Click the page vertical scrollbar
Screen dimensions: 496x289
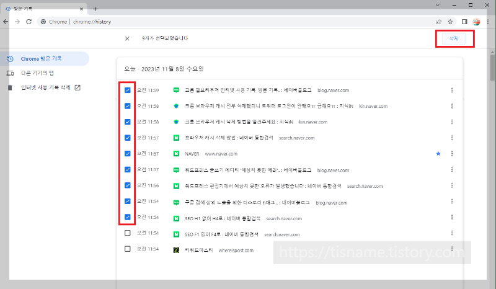coord(492,67)
